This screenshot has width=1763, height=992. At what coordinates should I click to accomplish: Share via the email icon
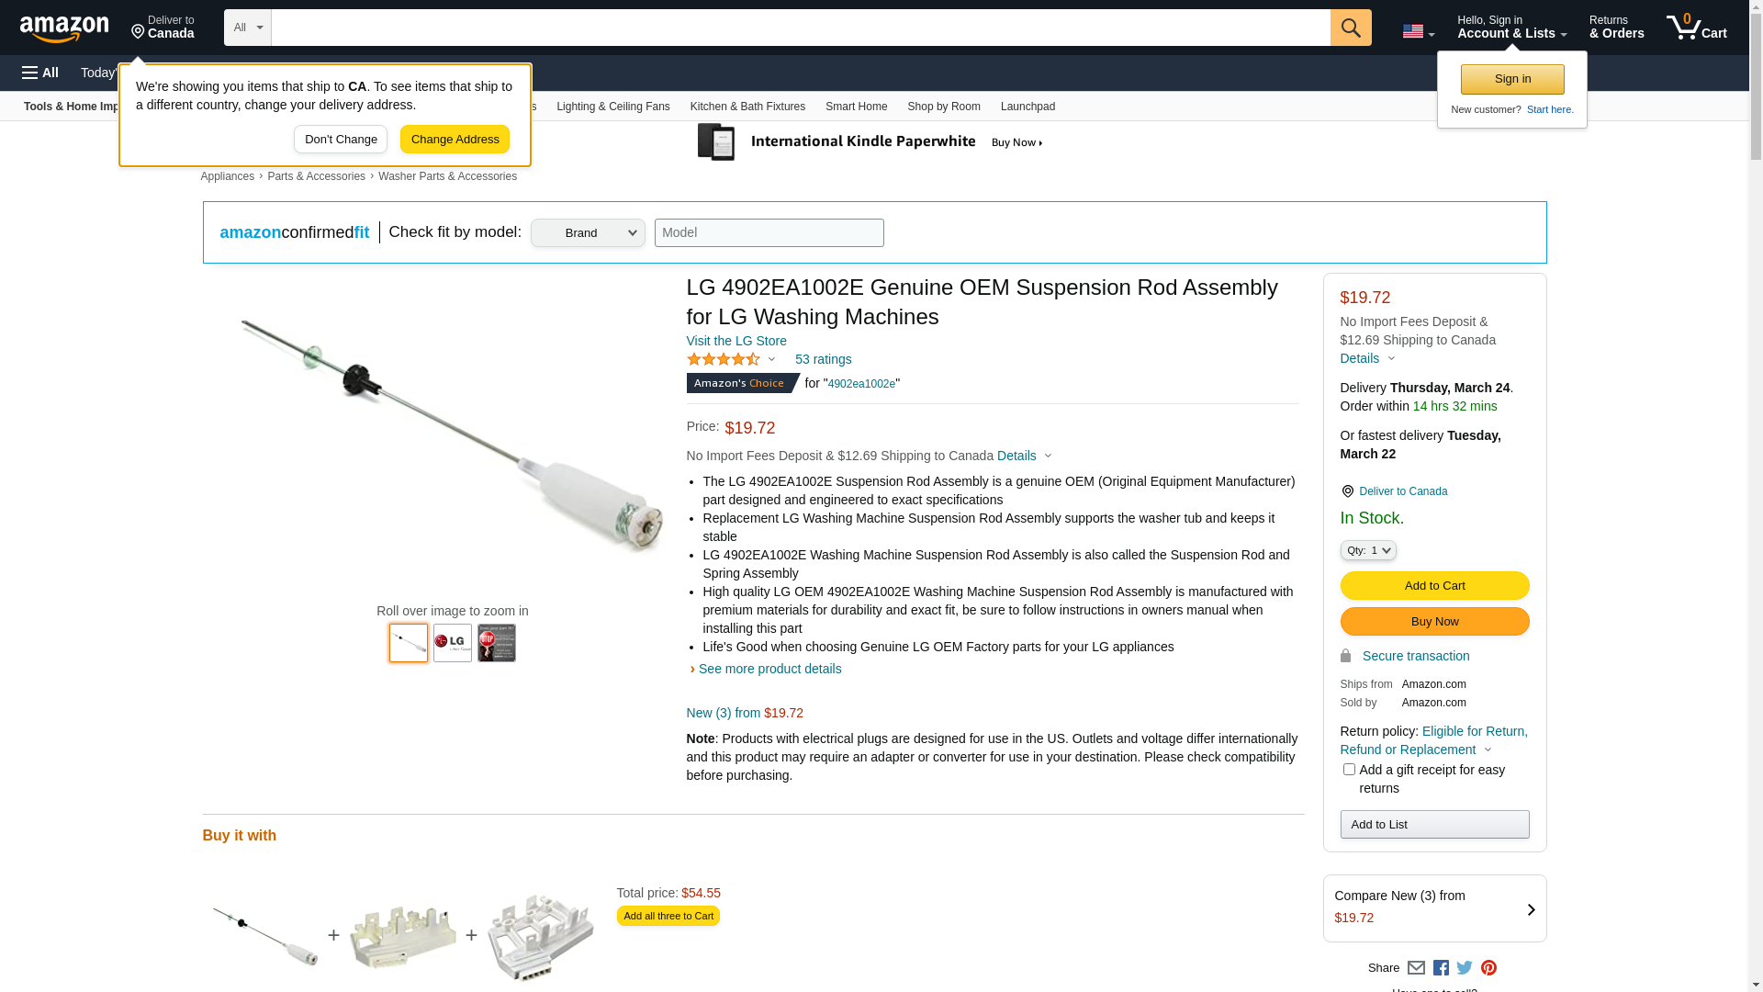[x=1416, y=967]
